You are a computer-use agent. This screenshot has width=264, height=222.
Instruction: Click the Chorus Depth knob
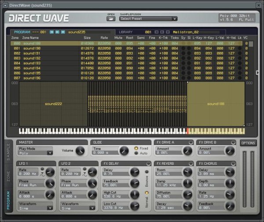tap(230, 183)
